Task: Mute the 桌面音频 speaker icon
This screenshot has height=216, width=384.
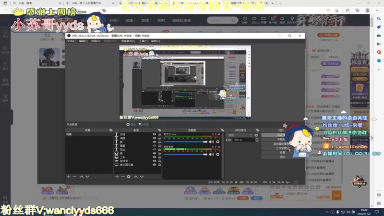Action: 211,155
